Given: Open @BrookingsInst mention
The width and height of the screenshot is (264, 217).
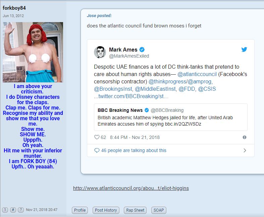Looking at the screenshot, I should (x=113, y=89).
